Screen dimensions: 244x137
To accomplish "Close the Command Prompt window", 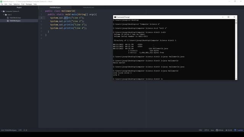I will (234, 17).
